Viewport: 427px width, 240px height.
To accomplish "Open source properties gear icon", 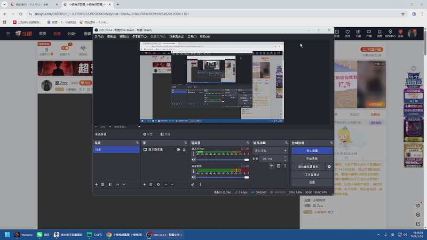I will (x=158, y=185).
